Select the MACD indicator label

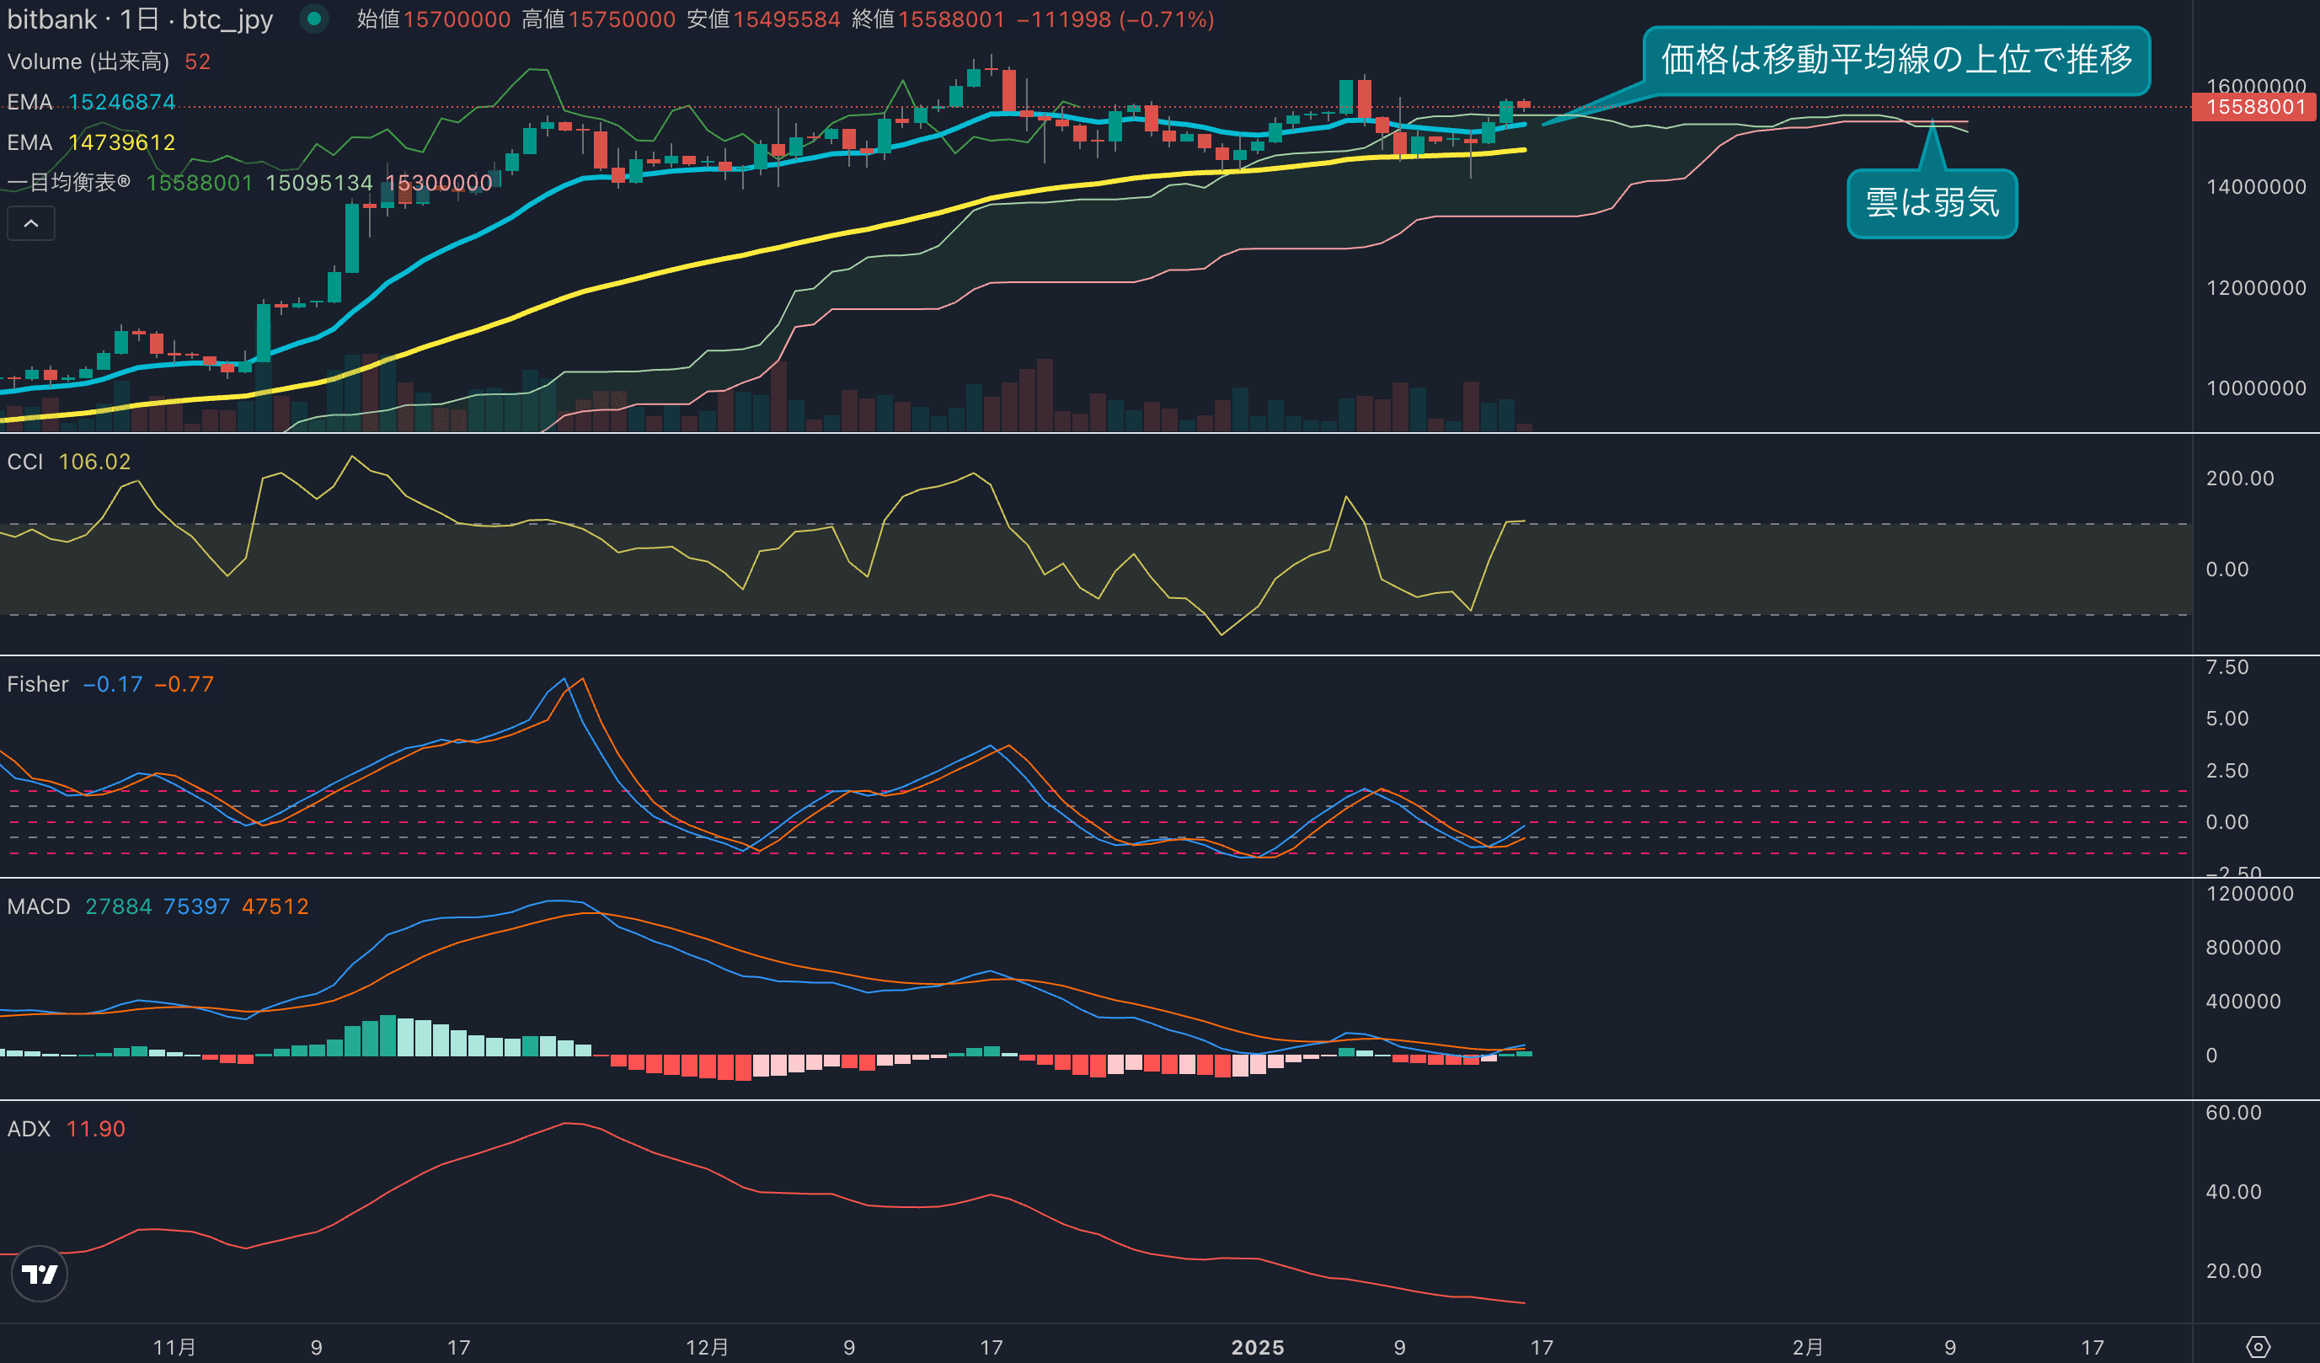pos(39,906)
